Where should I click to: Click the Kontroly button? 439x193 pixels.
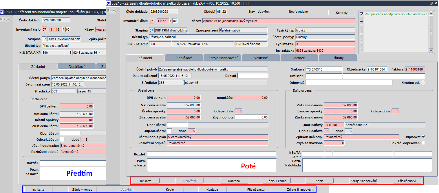pyautogui.click(x=342, y=13)
